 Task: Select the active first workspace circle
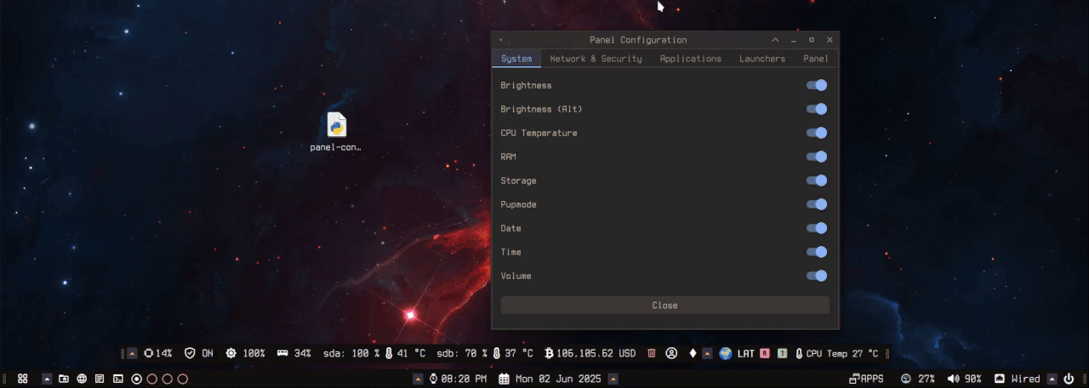[137, 379]
